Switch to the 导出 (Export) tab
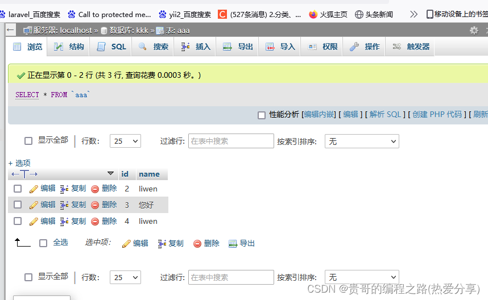 coord(238,47)
